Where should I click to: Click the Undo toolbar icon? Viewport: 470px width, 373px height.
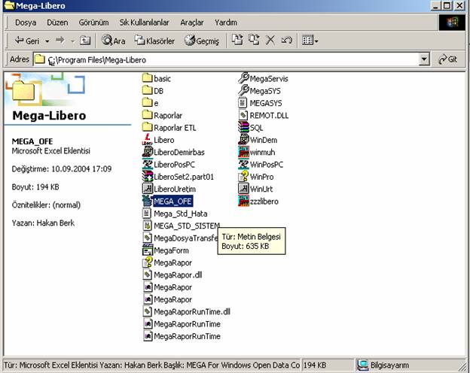286,40
